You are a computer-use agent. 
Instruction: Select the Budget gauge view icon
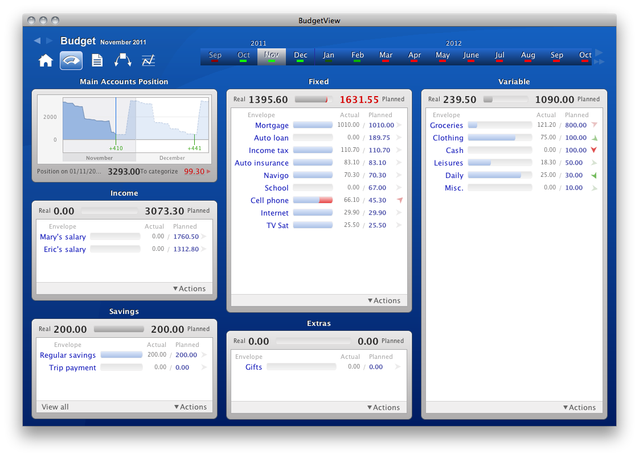71,61
